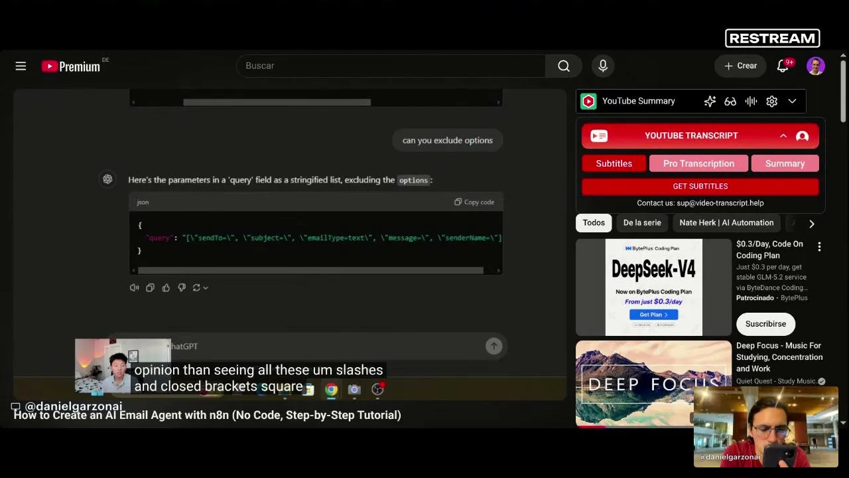
Task: Click the Patrocinado · BytePlus label
Action: tap(772, 298)
